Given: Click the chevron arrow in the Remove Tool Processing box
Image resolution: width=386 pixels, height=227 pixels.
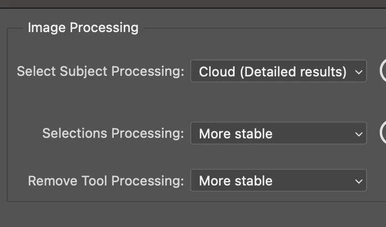Looking at the screenshot, I should coord(358,180).
